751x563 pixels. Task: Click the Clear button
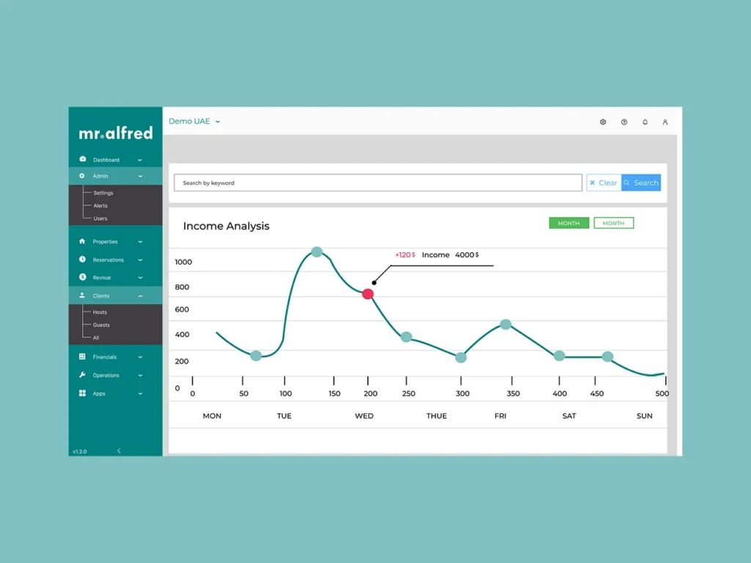point(604,183)
